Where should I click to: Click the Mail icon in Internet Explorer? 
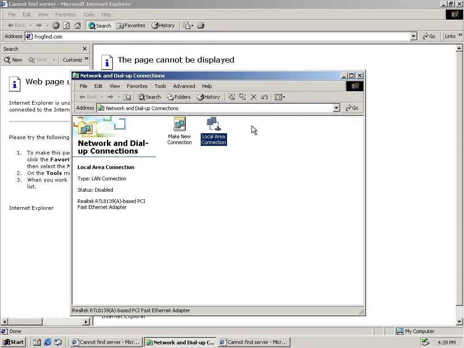pyautogui.click(x=188, y=25)
